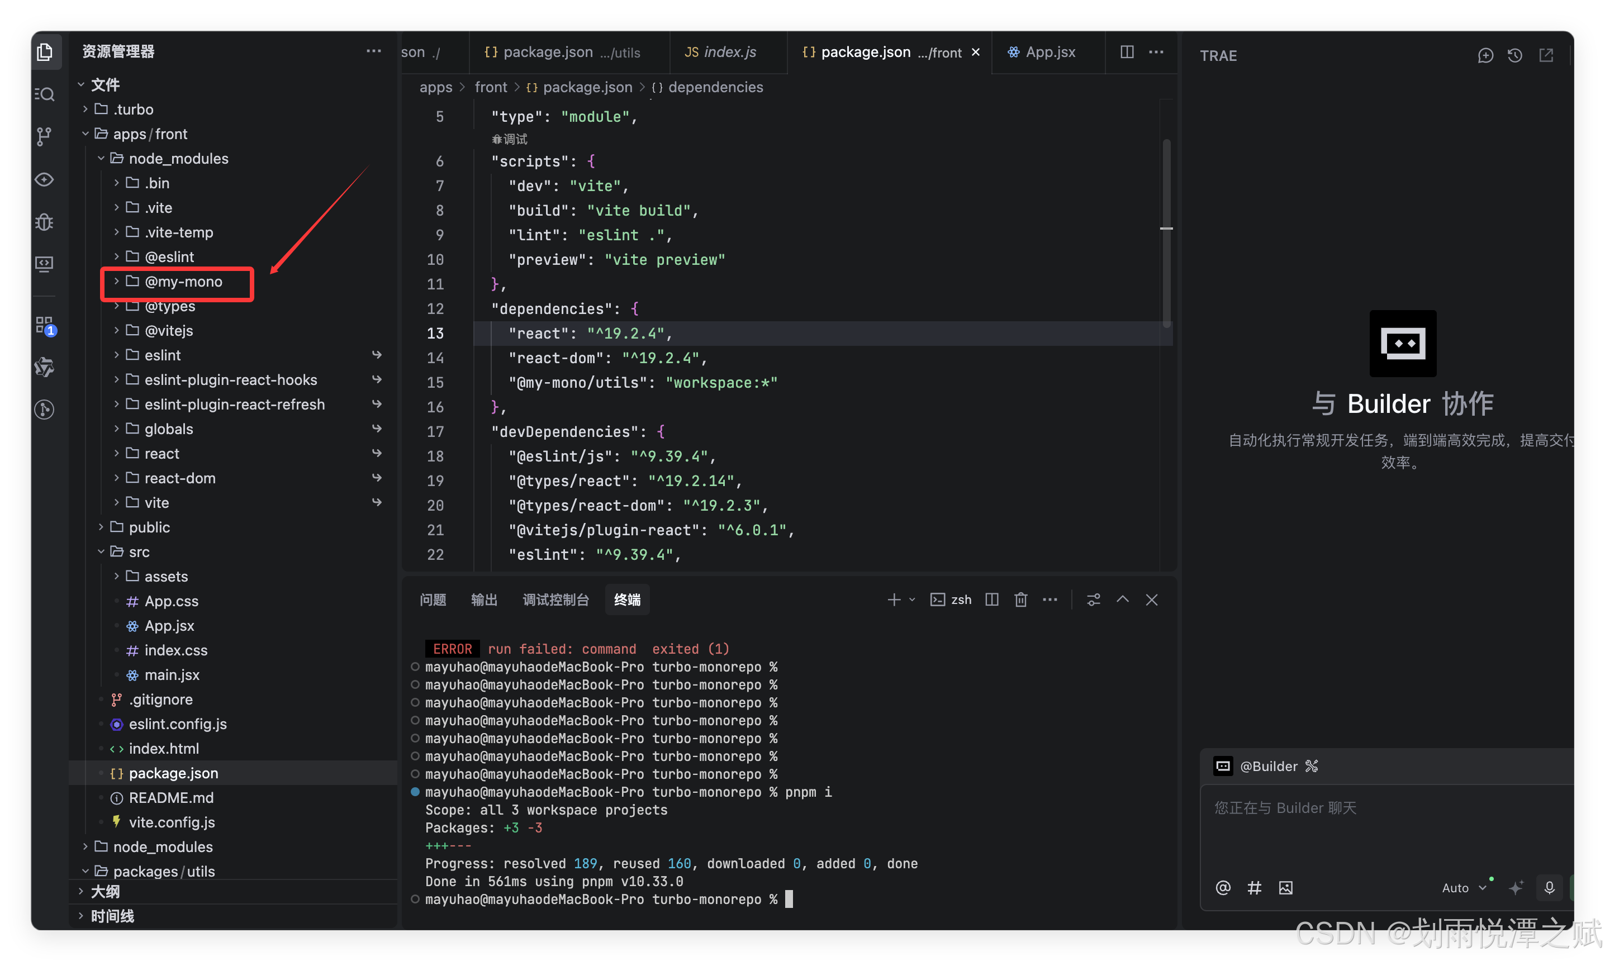Click the microphone voice input icon
Screen dimensions: 1605x961
point(1549,888)
